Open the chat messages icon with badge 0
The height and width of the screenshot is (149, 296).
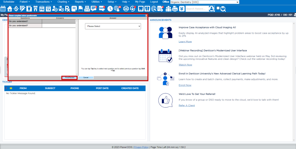[x=94, y=9]
